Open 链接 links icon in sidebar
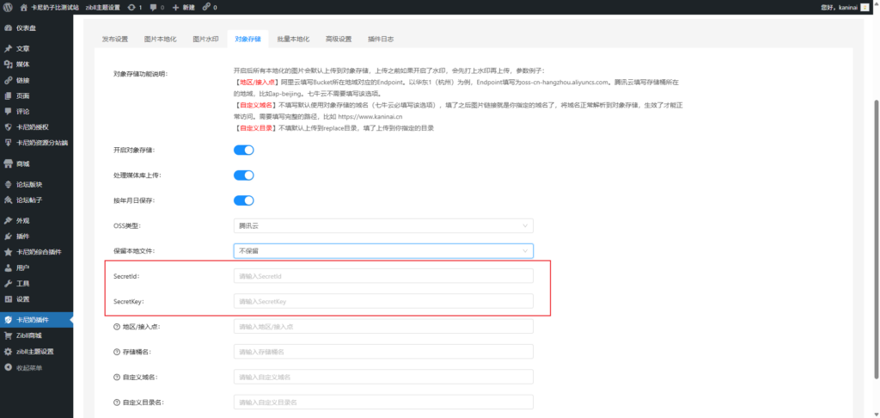Viewport: 880px width, 418px height. coord(8,80)
